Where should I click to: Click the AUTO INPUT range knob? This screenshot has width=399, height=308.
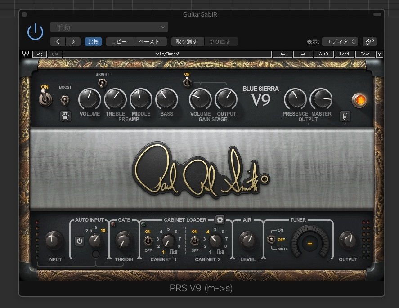(96, 241)
